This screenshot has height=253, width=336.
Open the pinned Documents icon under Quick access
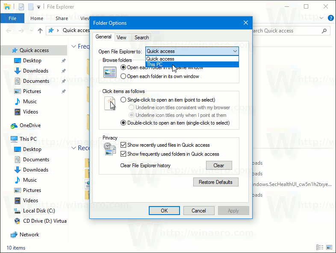point(18,81)
